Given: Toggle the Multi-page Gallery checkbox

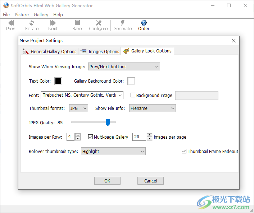Looking at the screenshot, I should coord(90,137).
